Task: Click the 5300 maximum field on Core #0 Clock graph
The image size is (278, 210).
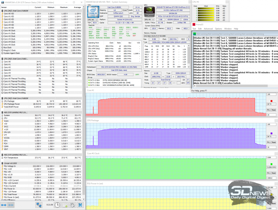Action: click(x=271, y=157)
